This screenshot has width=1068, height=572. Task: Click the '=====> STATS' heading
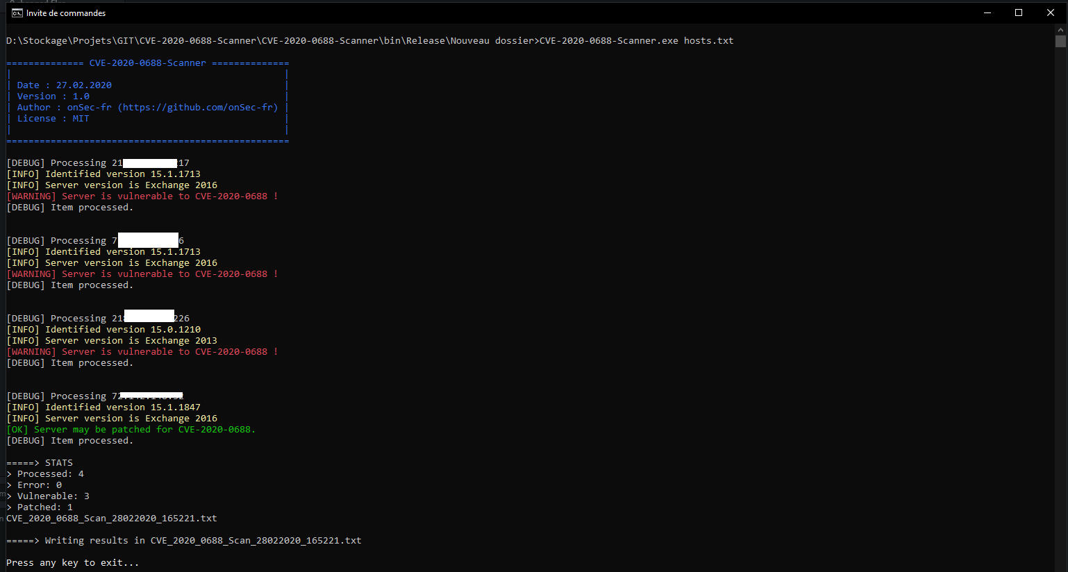pos(40,463)
